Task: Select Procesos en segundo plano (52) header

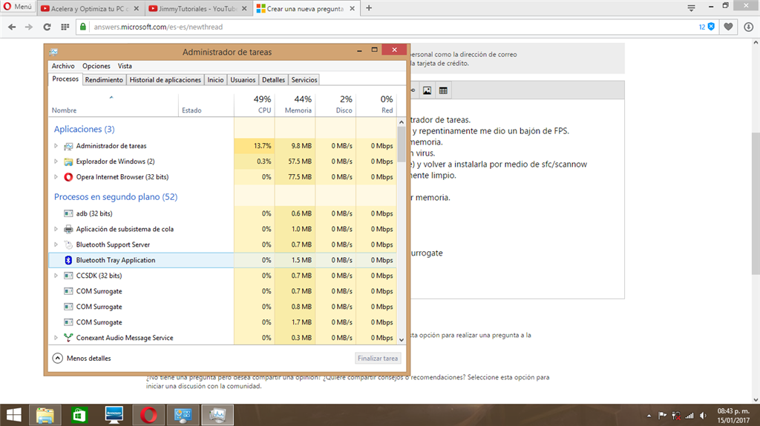Action: (116, 197)
